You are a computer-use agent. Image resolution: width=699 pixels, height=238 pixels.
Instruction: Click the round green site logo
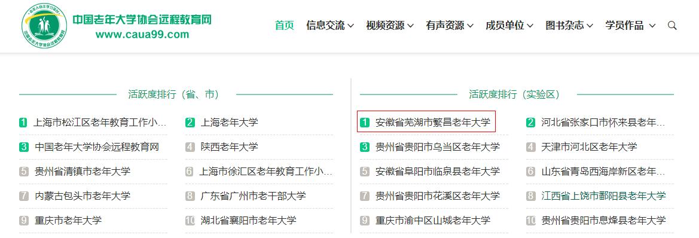tap(44, 25)
